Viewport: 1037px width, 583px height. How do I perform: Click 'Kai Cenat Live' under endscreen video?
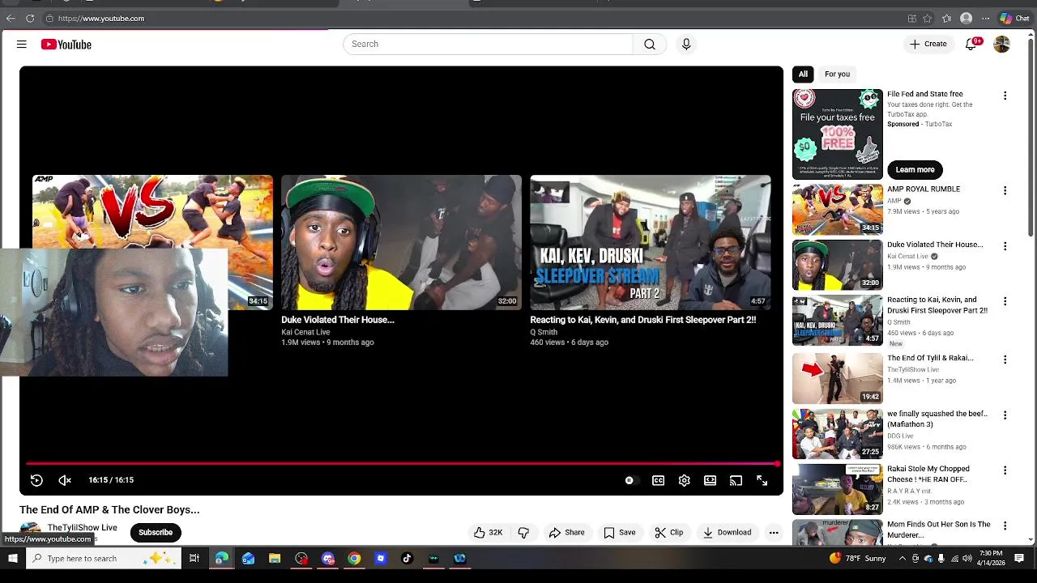click(x=305, y=332)
